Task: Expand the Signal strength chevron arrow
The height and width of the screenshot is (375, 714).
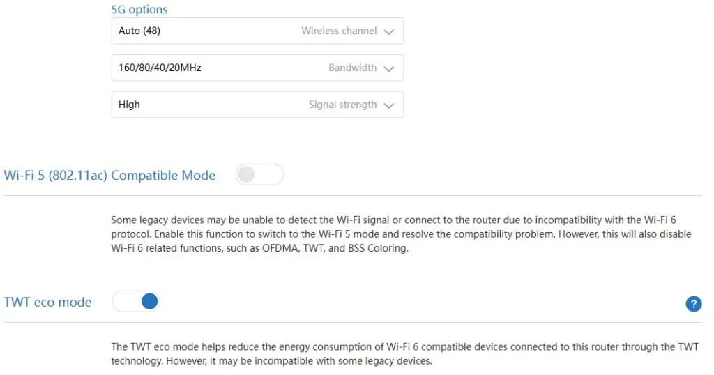Action: [x=388, y=105]
